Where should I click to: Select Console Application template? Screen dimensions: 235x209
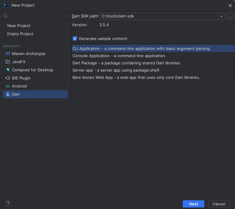pos(153,56)
